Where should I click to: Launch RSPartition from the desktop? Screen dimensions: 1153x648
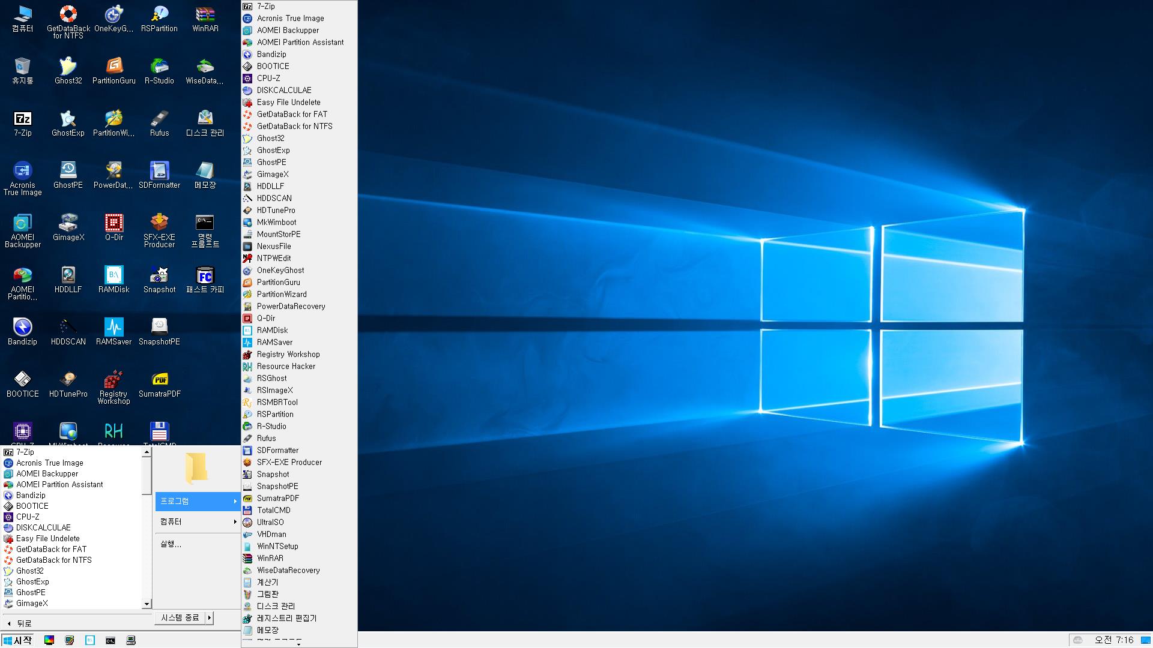click(x=159, y=18)
